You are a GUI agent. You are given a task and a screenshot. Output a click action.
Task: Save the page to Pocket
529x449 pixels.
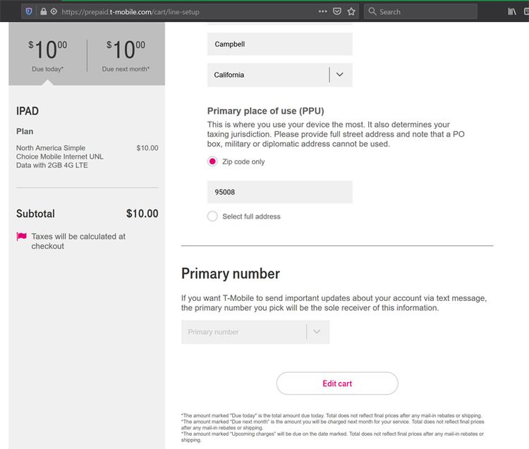[336, 11]
